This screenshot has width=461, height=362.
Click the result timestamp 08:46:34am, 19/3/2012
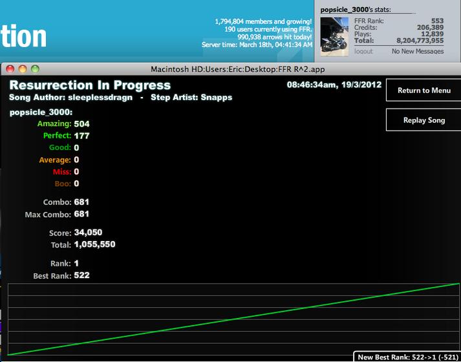click(334, 85)
